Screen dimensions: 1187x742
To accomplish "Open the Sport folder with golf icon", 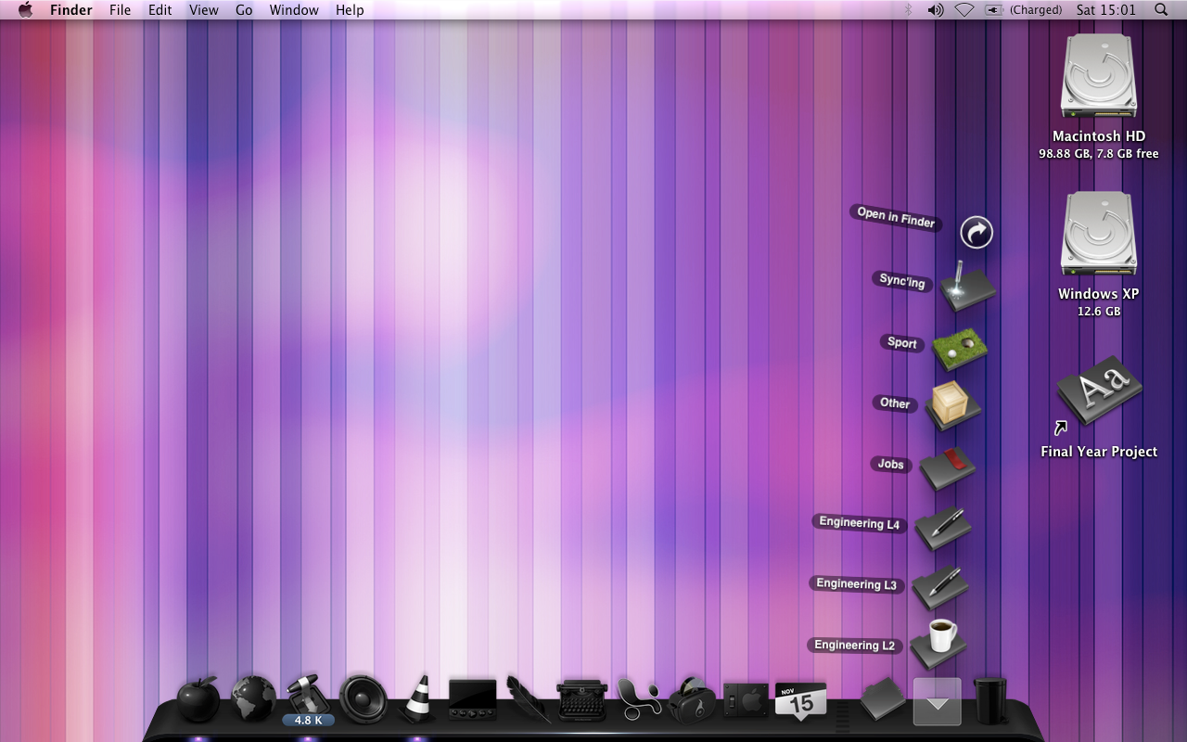I will click(959, 348).
